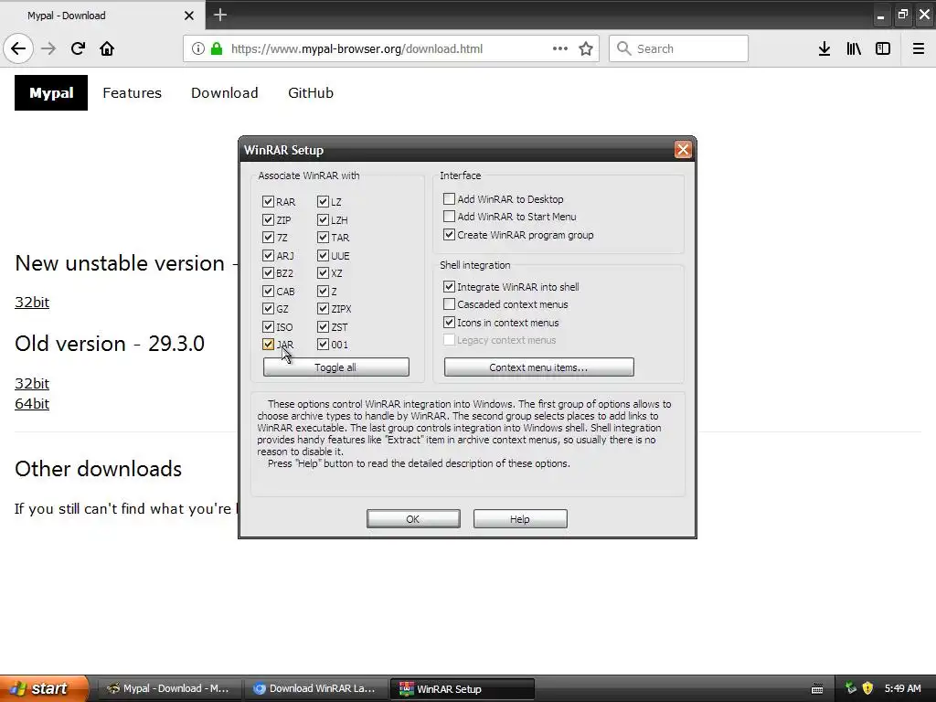Uncheck the ISO association checkbox
Viewport: 936px width, 702px height.
268,326
